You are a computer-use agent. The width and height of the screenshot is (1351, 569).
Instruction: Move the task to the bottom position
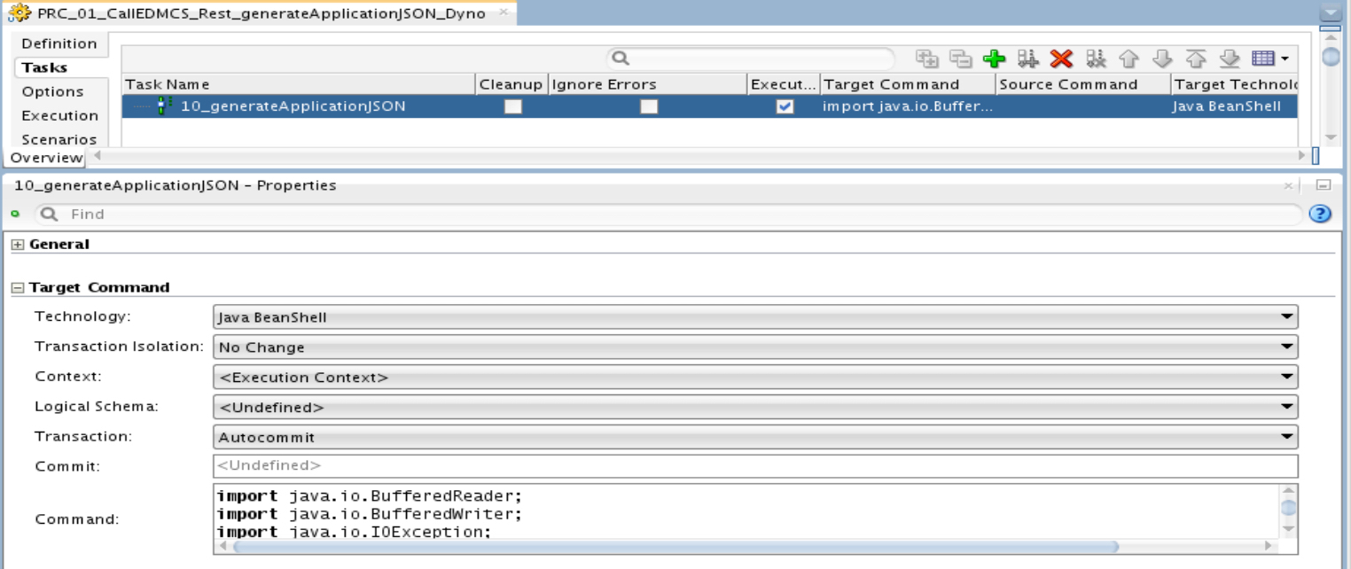click(x=1230, y=57)
